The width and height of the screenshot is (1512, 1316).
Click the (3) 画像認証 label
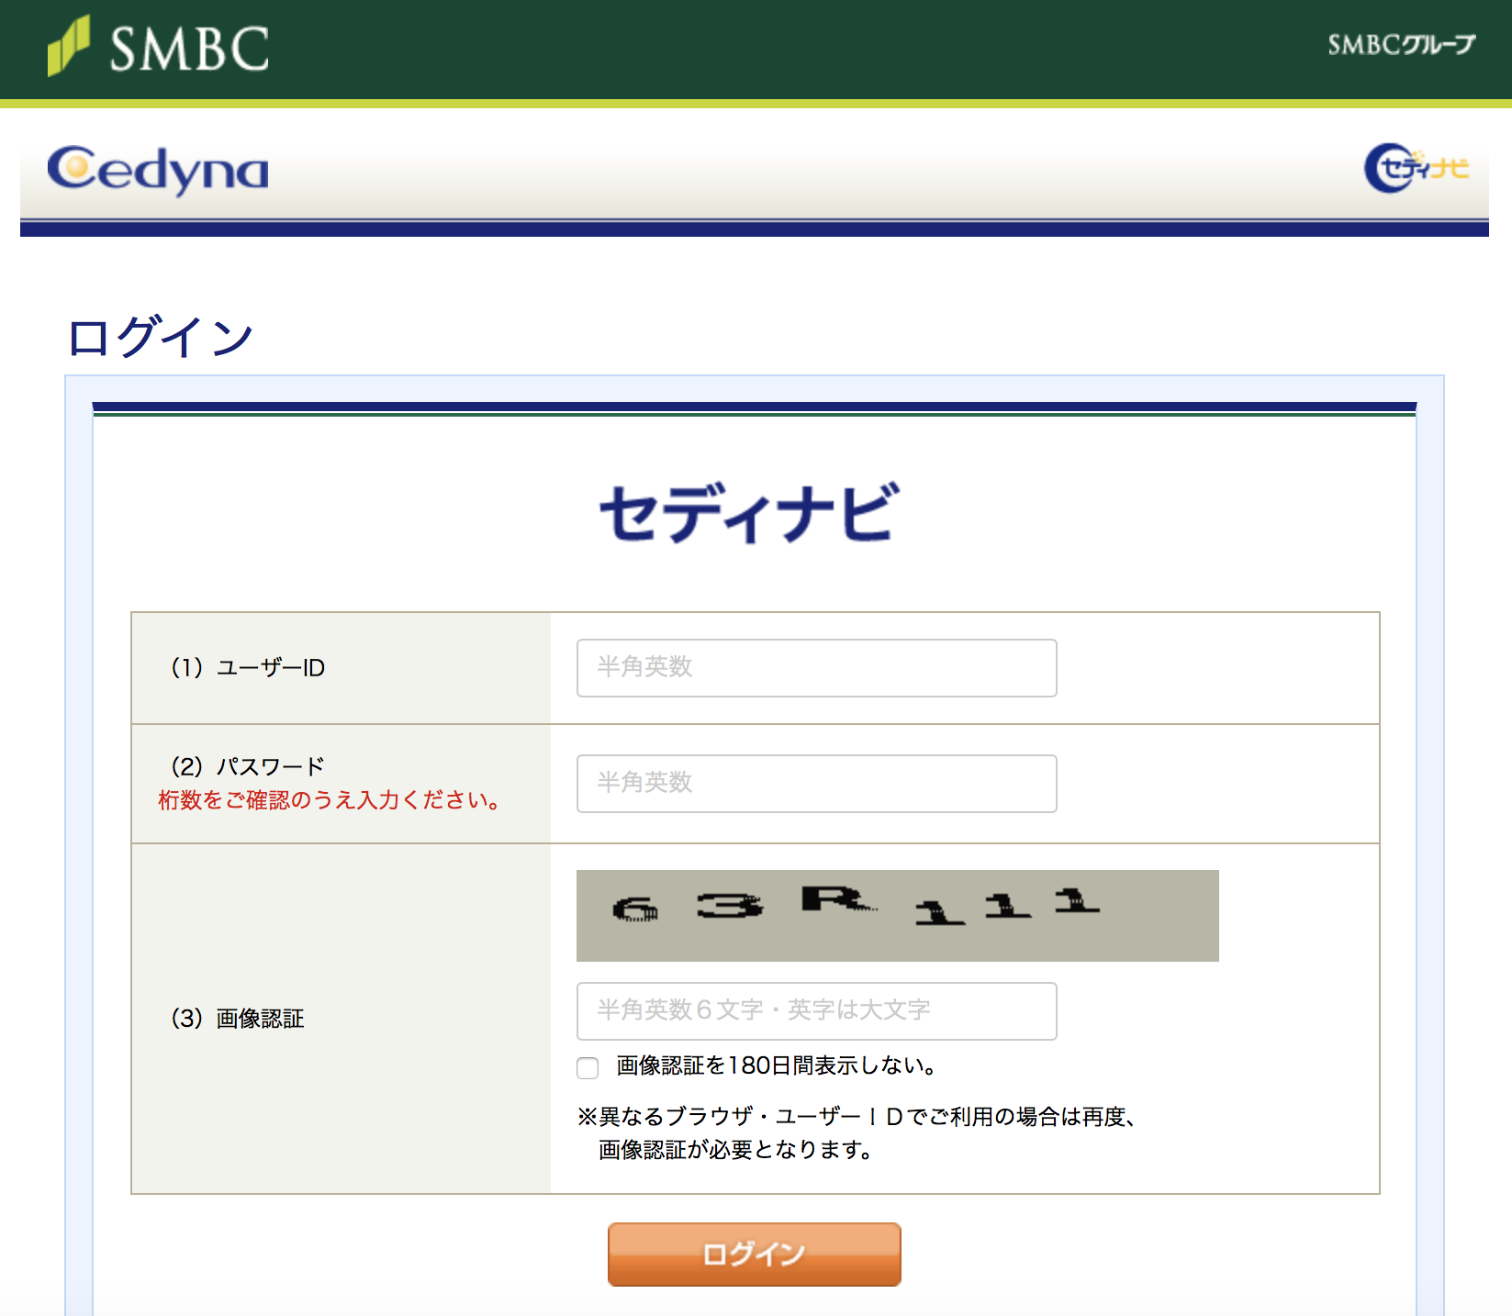(x=237, y=1019)
